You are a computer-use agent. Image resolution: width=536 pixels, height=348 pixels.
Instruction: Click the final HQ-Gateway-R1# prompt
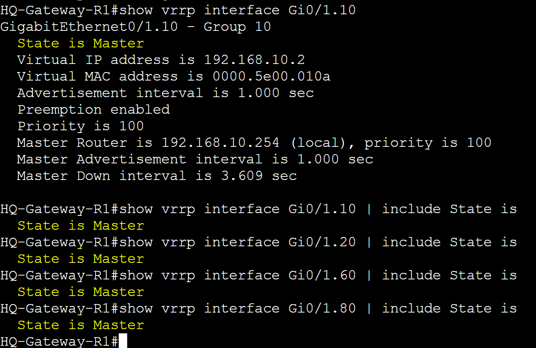(x=59, y=341)
